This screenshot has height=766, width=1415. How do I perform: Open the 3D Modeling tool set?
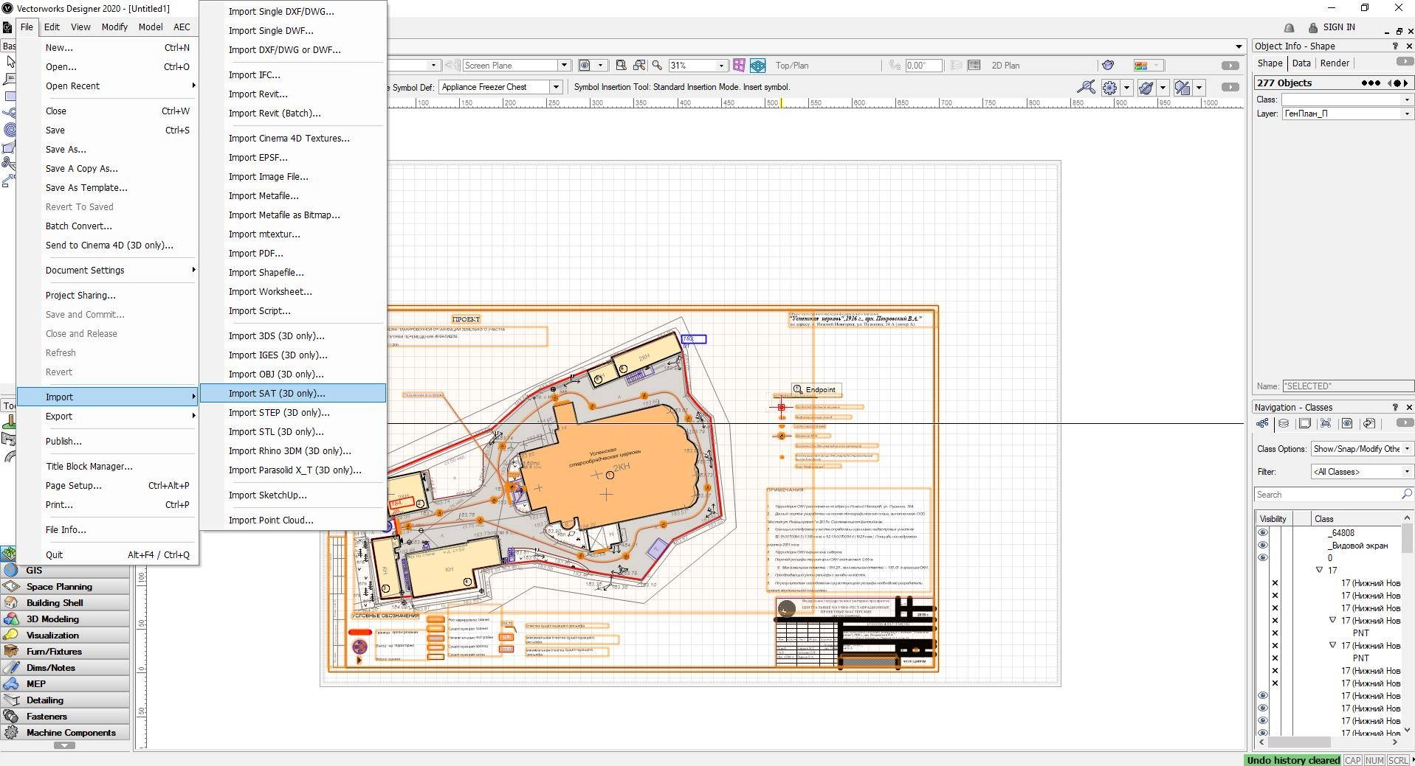pyautogui.click(x=65, y=619)
